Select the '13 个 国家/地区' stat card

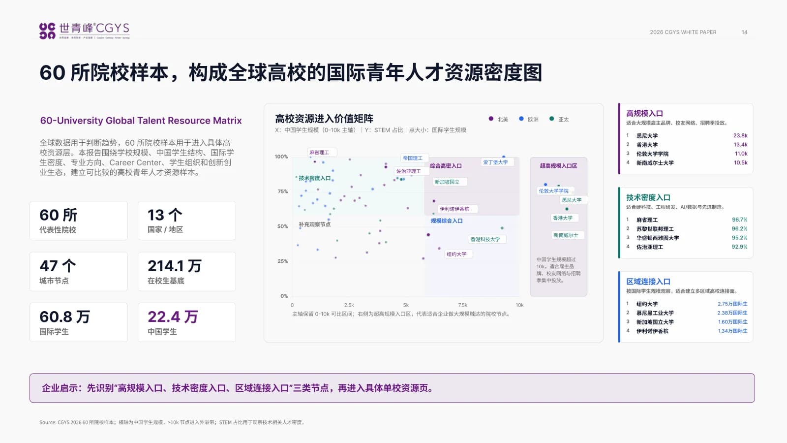(x=187, y=221)
